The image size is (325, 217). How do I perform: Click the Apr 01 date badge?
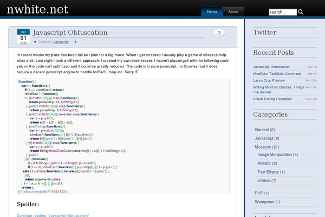click(23, 36)
